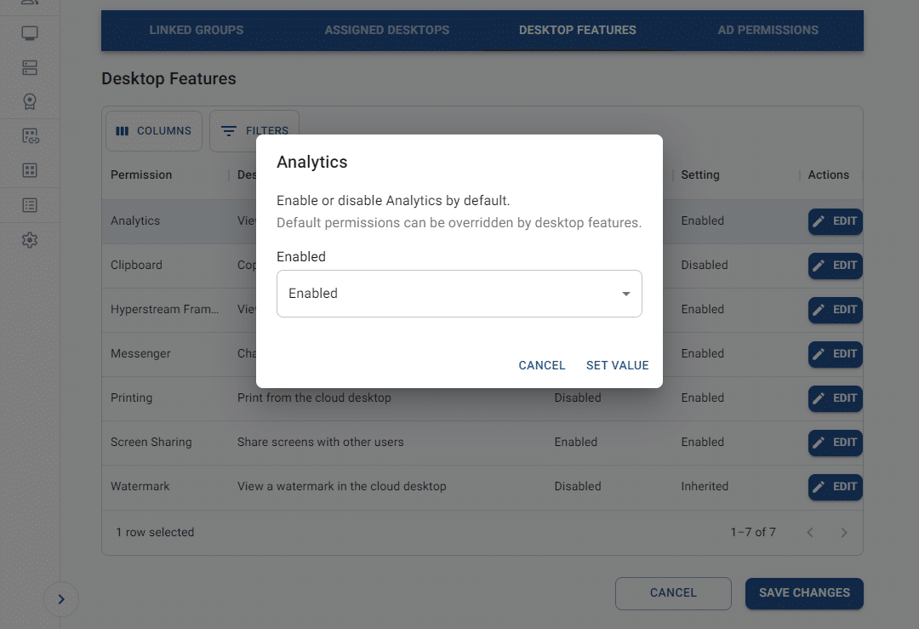This screenshot has height=629, width=919.
Task: Edit the Watermark feature via its pencil icon
Action: click(820, 487)
